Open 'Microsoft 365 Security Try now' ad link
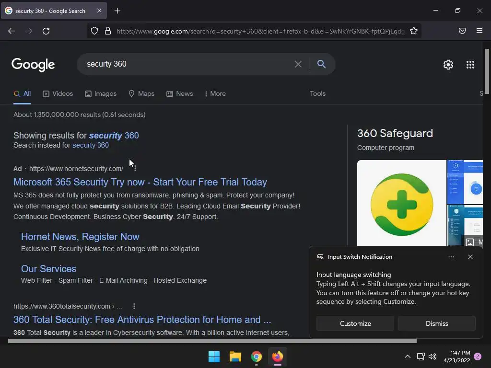Image resolution: width=491 pixels, height=368 pixels. [x=140, y=182]
